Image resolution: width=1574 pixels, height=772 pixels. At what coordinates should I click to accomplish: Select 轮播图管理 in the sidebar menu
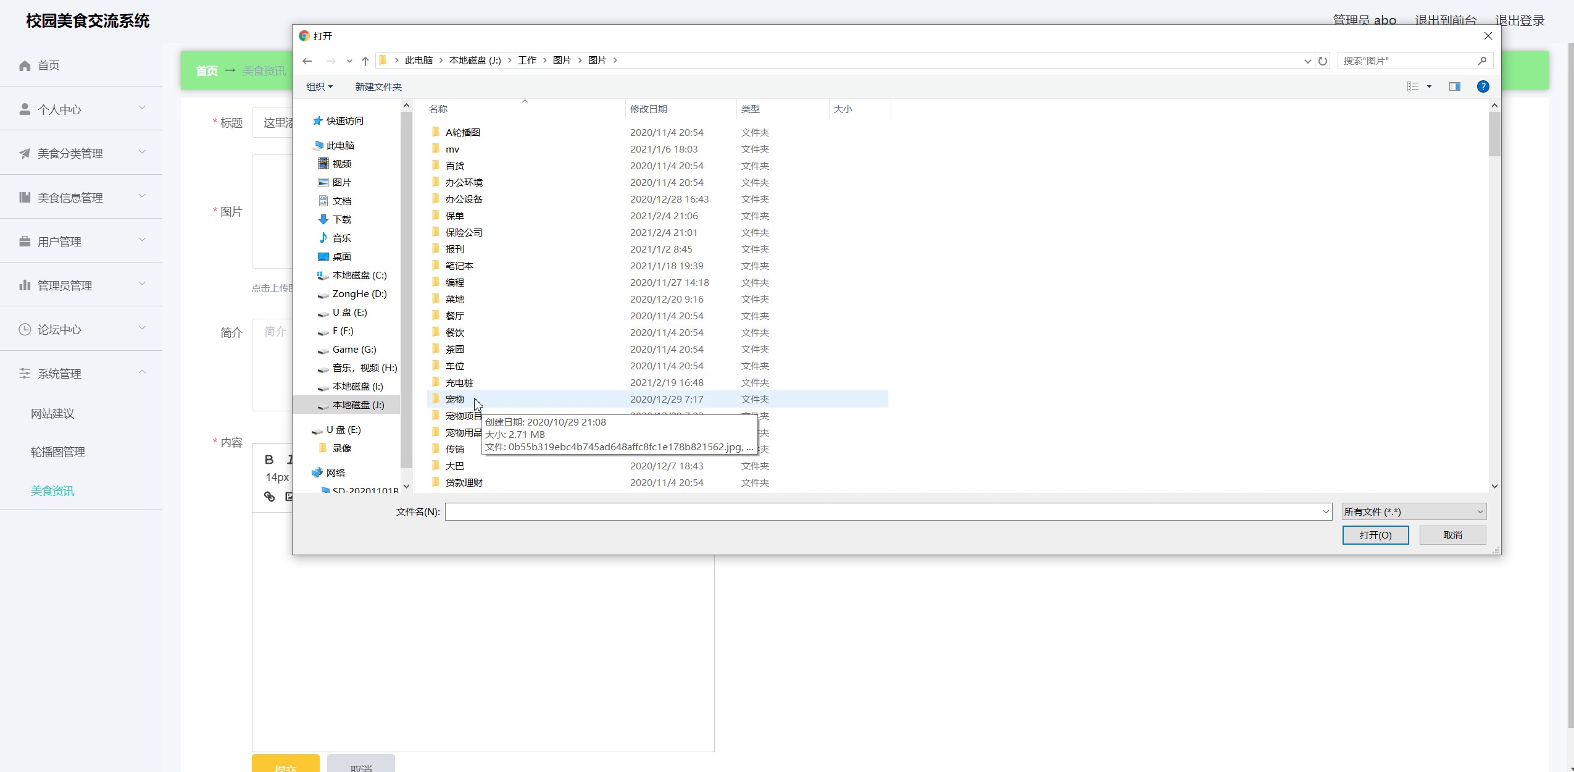coord(56,451)
